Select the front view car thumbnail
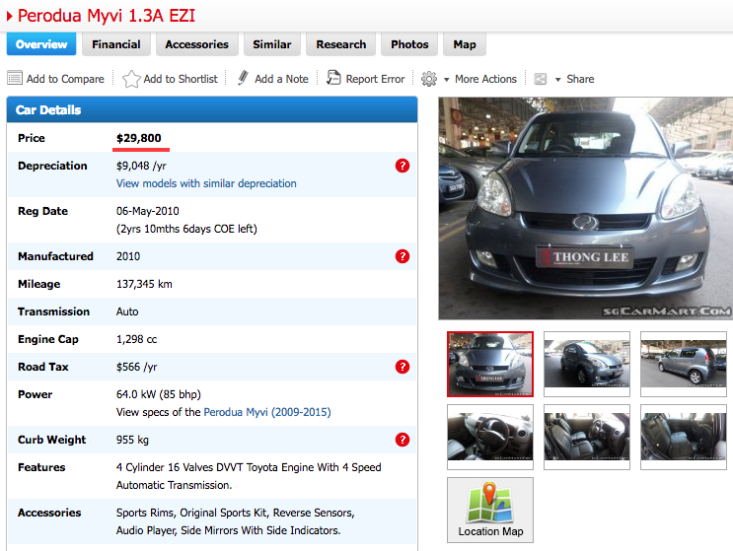This screenshot has width=733, height=551. [490, 364]
